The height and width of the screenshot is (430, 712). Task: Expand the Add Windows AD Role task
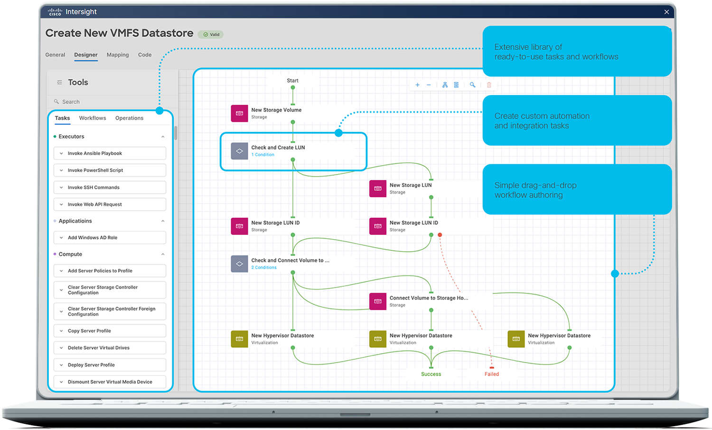[x=61, y=238]
